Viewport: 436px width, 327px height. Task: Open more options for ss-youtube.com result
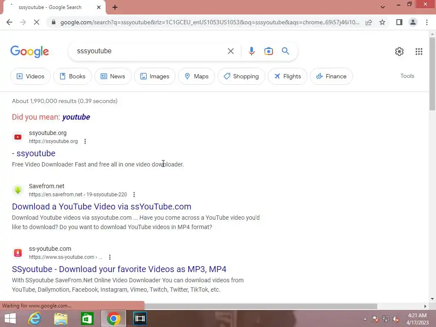(110, 257)
